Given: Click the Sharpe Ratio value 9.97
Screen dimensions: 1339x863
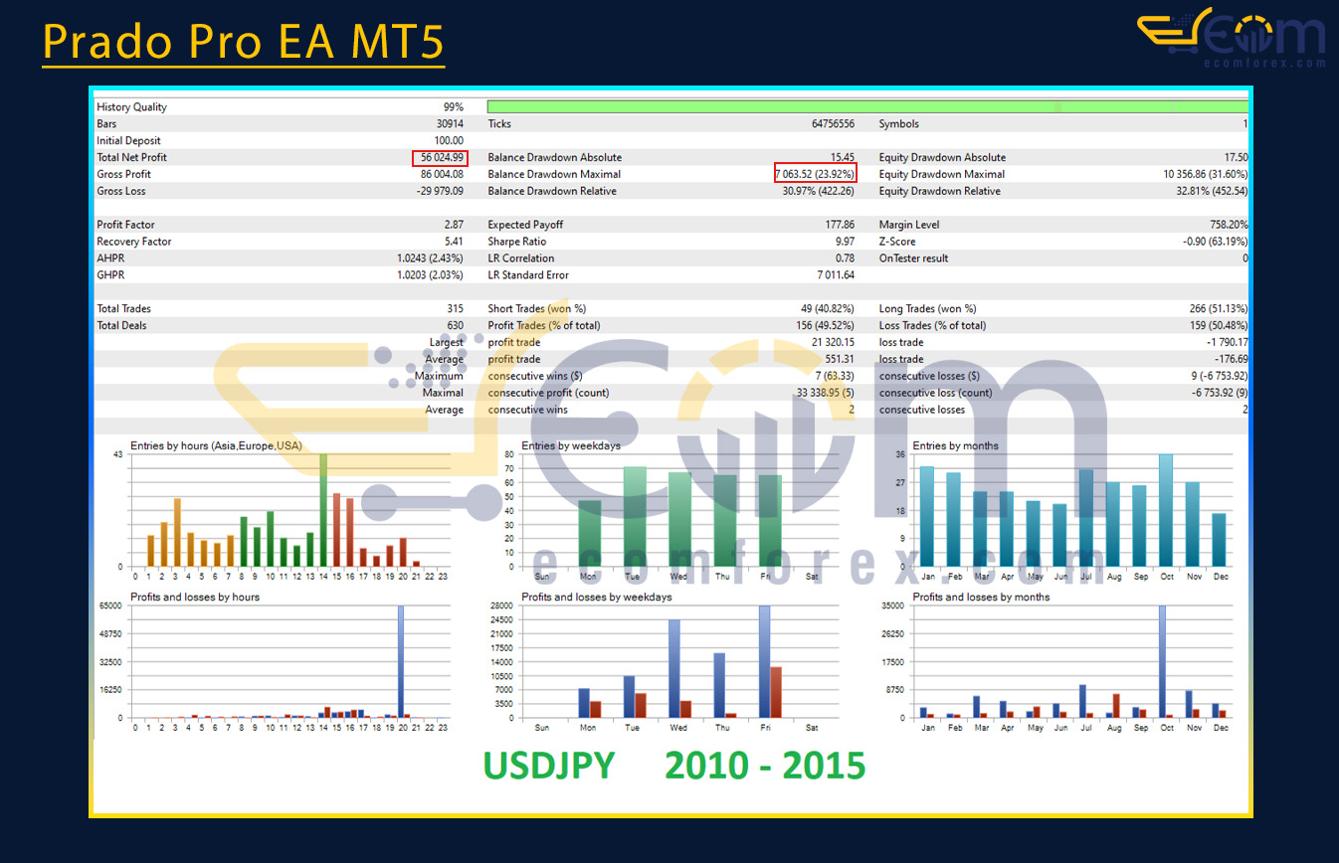Looking at the screenshot, I should [846, 242].
